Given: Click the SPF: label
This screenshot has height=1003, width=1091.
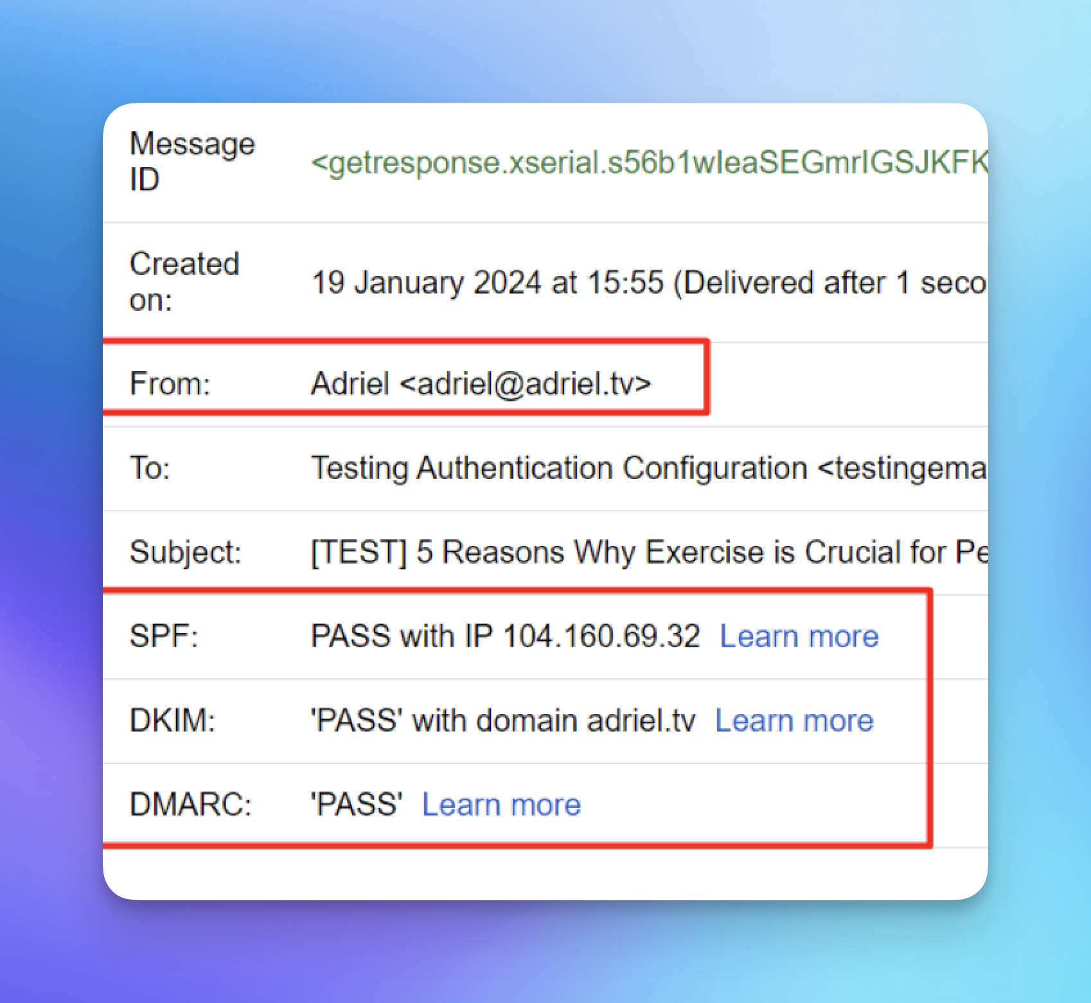Looking at the screenshot, I should click(x=164, y=636).
